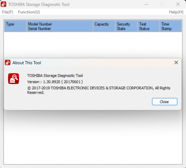Viewport: 186px width, 168px height.
Task: Click the small icon in About dialog title
Action: (7, 62)
